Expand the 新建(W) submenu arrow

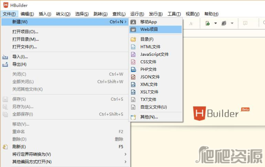pyautogui.click(x=125, y=22)
